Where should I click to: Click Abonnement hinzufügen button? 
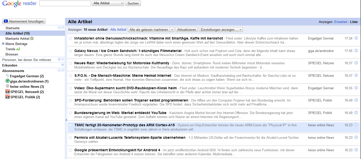click(24, 21)
